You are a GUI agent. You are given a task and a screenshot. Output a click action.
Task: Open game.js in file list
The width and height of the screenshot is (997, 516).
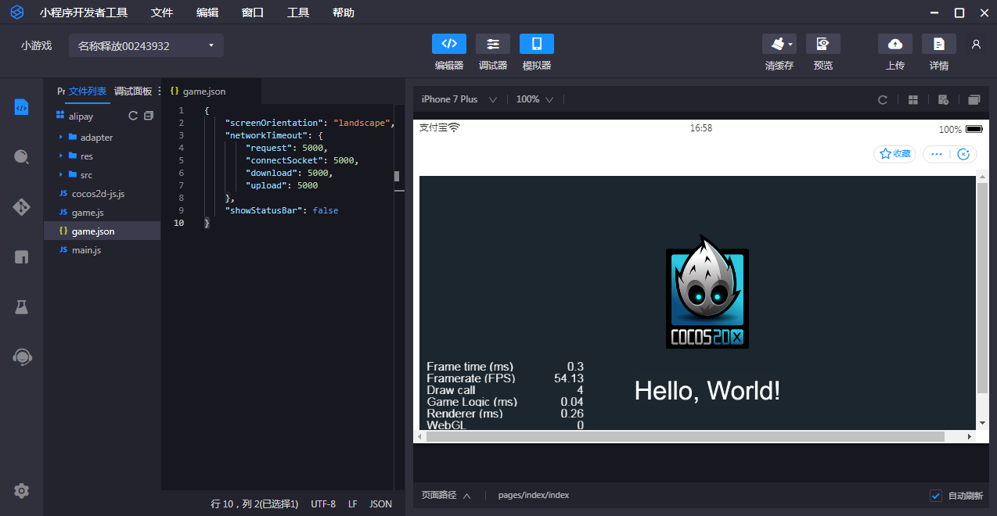(103, 213)
